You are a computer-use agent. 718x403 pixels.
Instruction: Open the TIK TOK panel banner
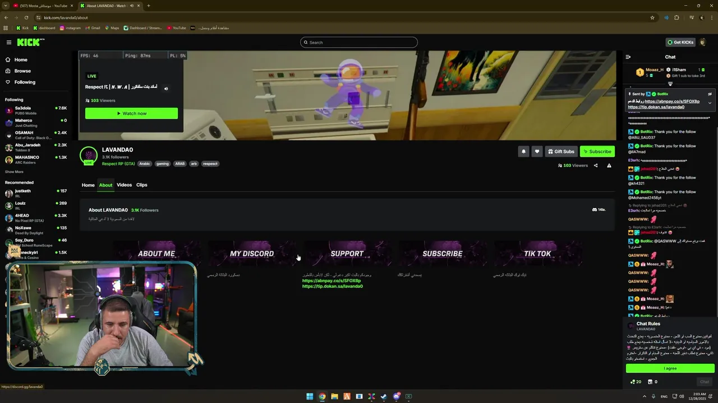(x=537, y=254)
